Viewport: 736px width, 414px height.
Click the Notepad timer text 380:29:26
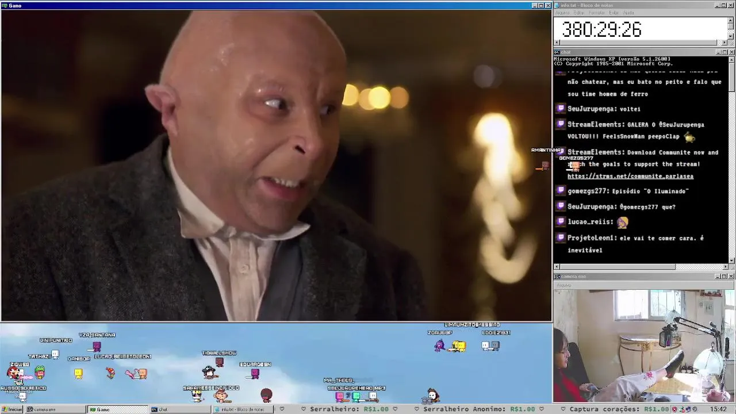(601, 30)
